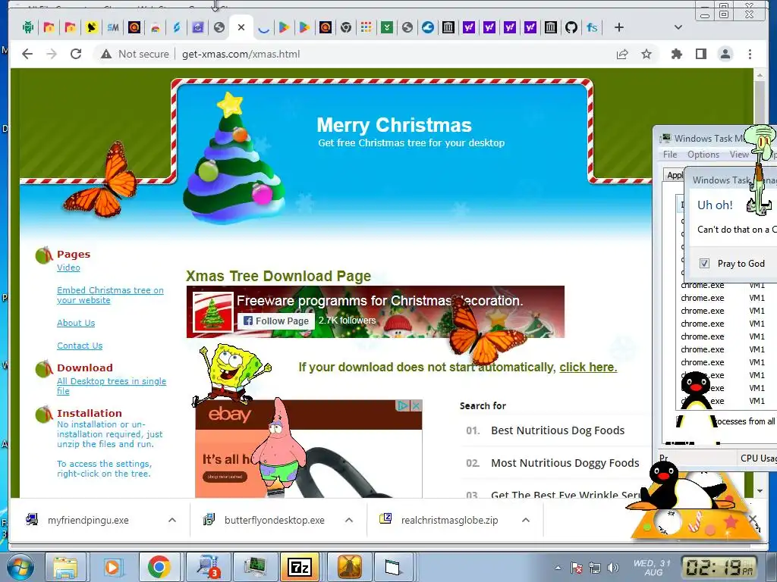
Task: Open the windmill app taskbar icon
Action: 349,567
